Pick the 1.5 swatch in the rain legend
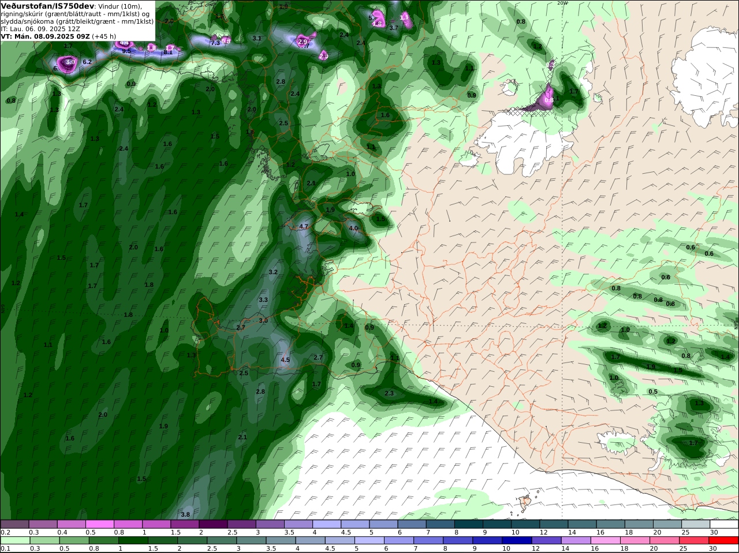 tap(162, 541)
